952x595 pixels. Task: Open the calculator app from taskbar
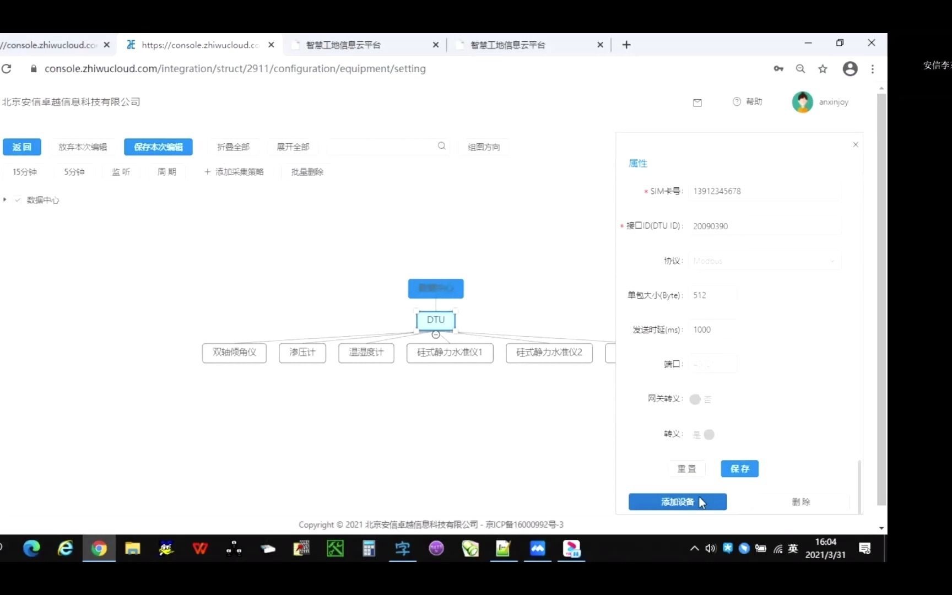tap(369, 548)
